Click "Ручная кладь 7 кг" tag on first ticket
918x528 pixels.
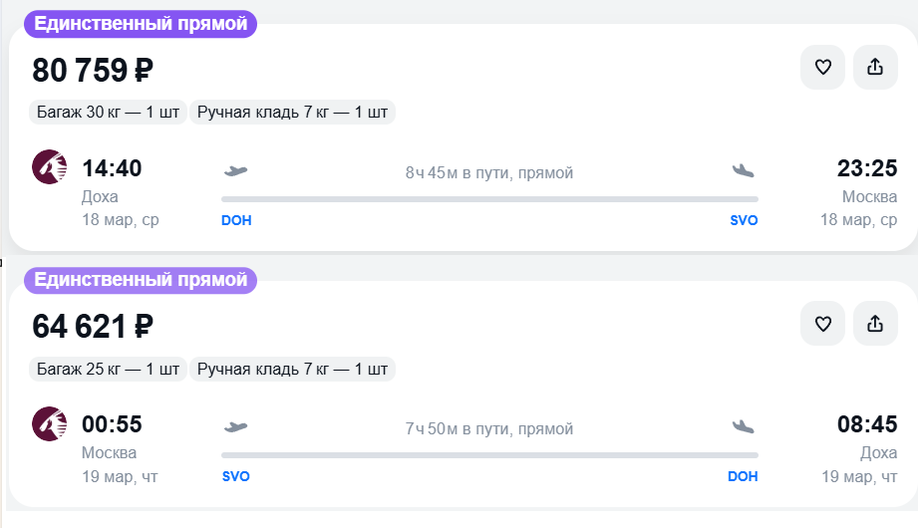click(292, 113)
